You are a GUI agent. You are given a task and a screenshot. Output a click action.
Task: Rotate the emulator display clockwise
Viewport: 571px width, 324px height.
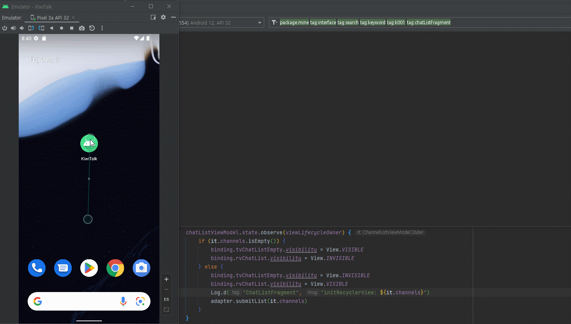click(x=41, y=28)
